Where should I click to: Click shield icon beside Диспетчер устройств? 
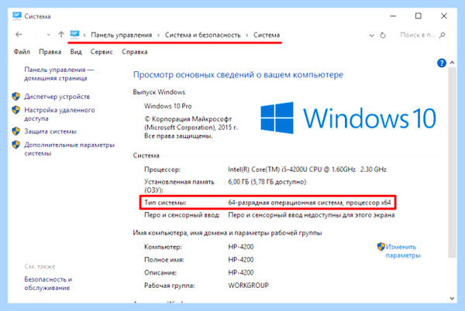(16, 97)
